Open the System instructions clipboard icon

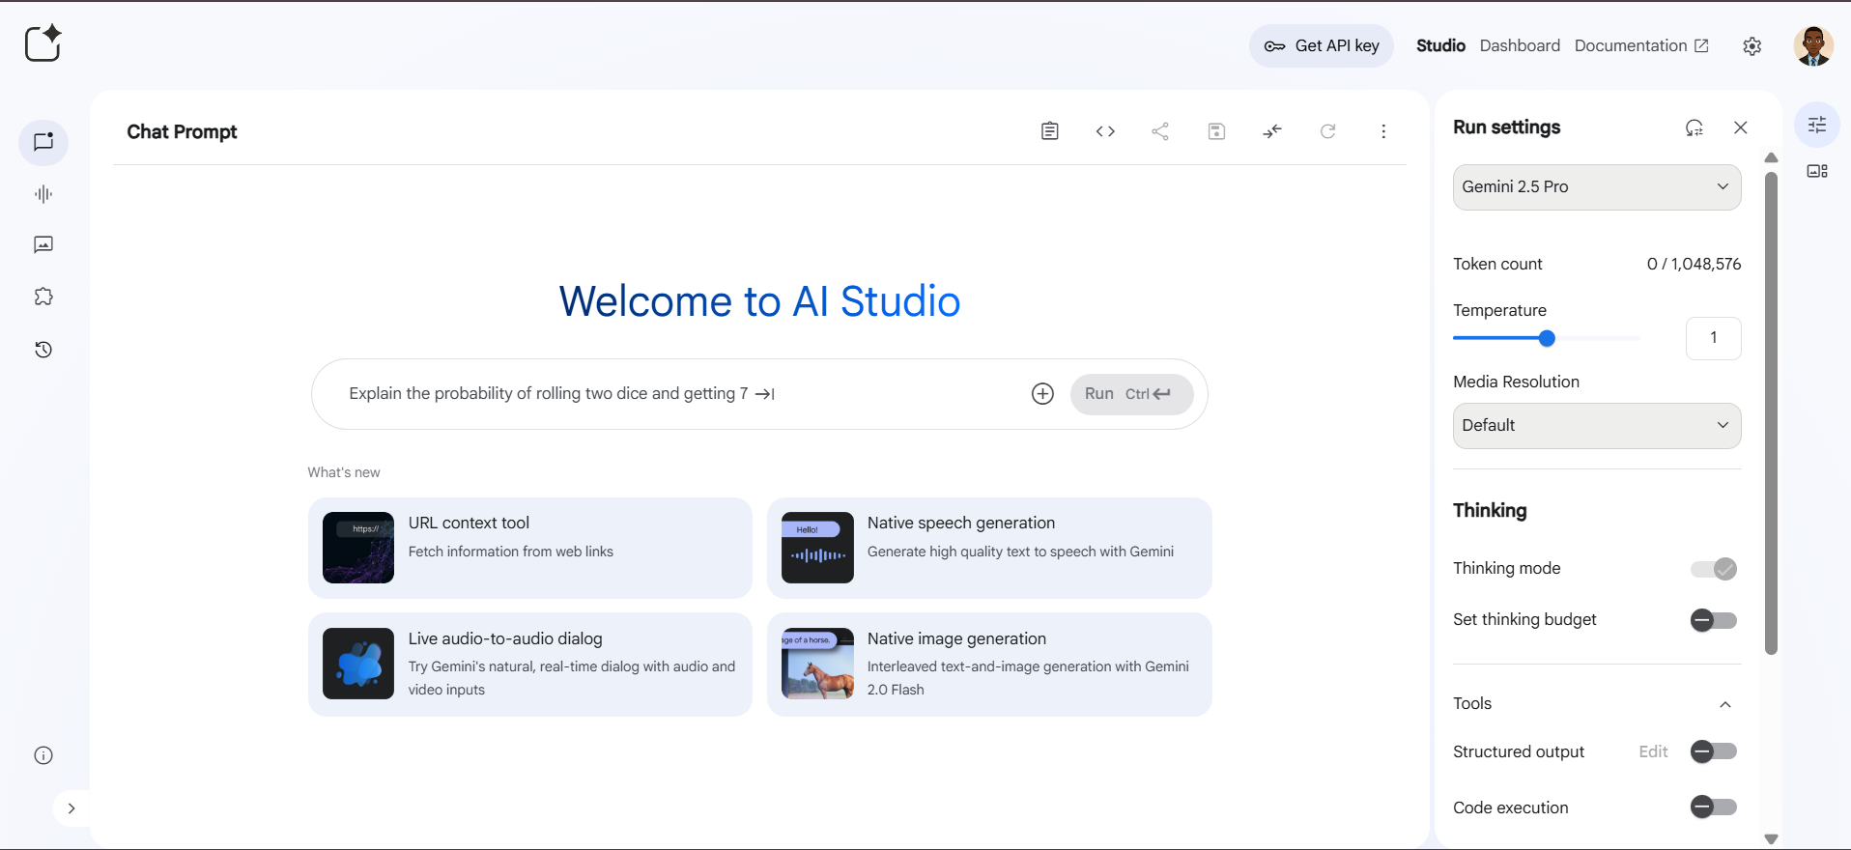pyautogui.click(x=1049, y=131)
